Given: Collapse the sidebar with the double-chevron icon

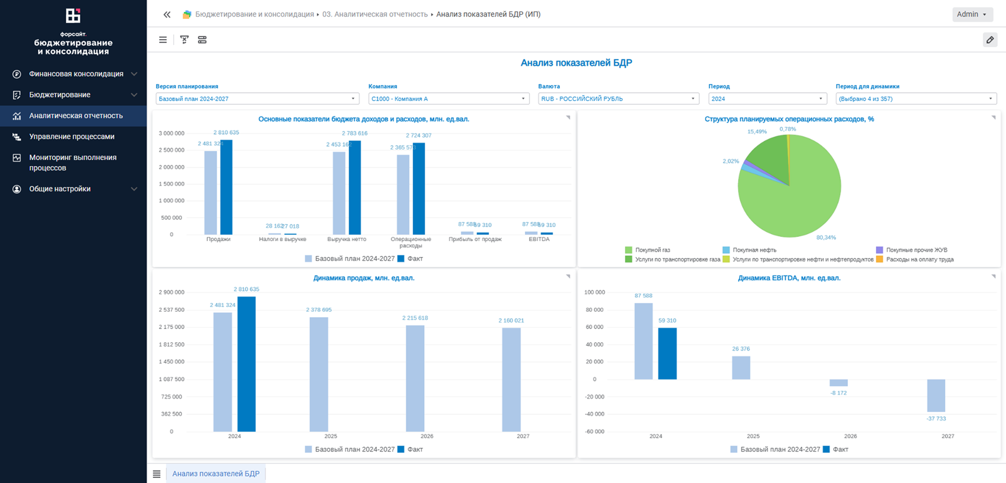Looking at the screenshot, I should pyautogui.click(x=167, y=14).
